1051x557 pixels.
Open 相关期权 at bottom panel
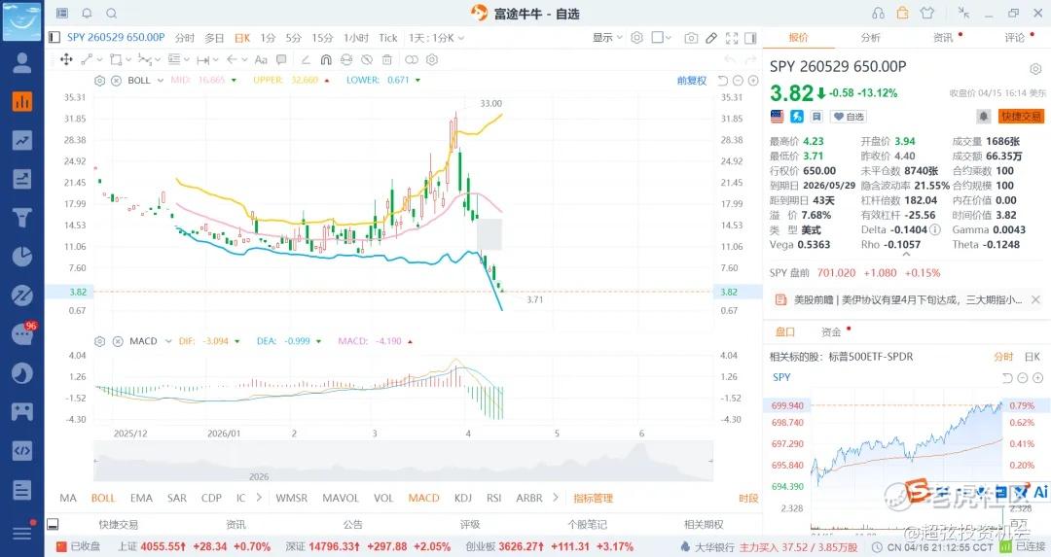tap(704, 524)
